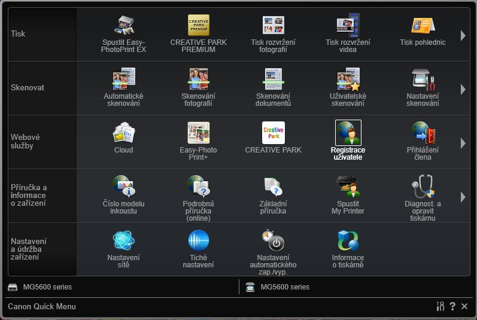The image size is (477, 320).
Task: Open CREATIVE PARK PREMIUM gold icon
Action: pyautogui.click(x=198, y=25)
